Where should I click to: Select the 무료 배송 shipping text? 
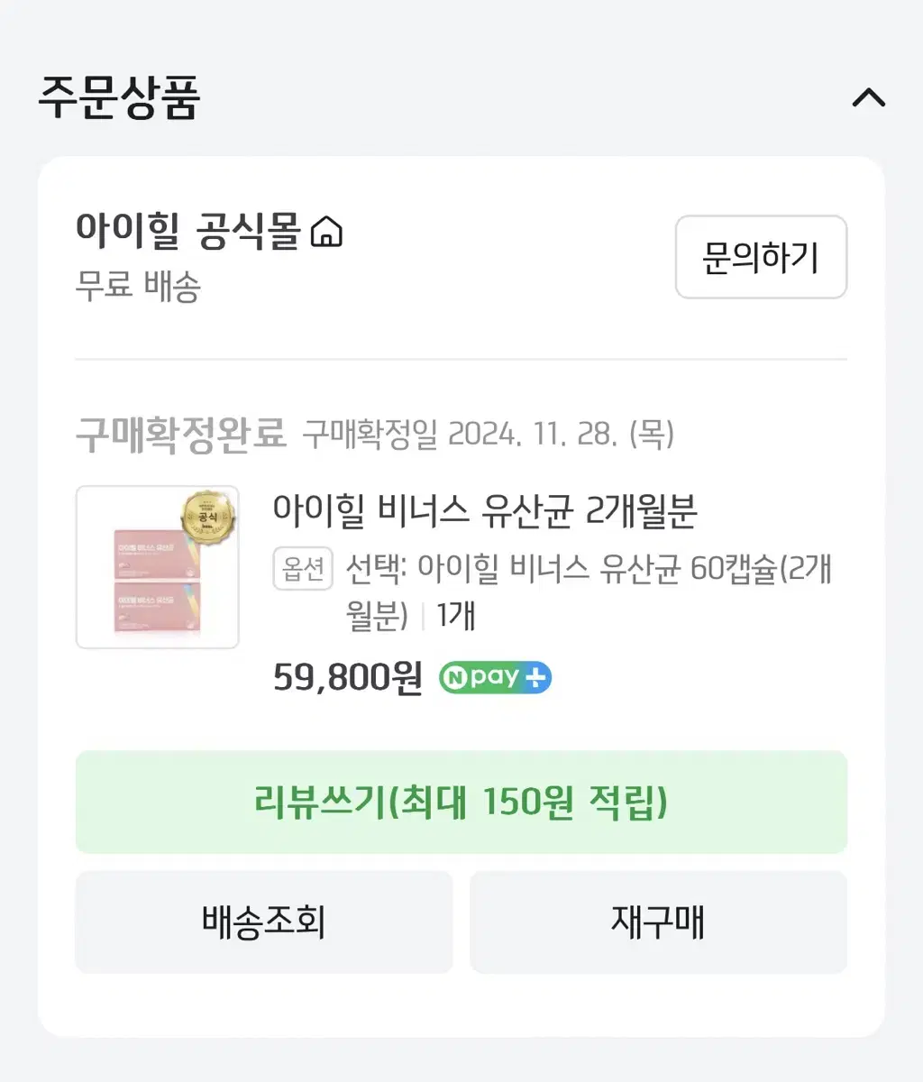click(x=138, y=287)
